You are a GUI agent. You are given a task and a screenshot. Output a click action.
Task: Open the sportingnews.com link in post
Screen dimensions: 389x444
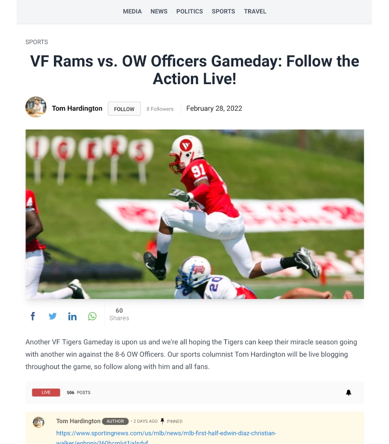166,437
